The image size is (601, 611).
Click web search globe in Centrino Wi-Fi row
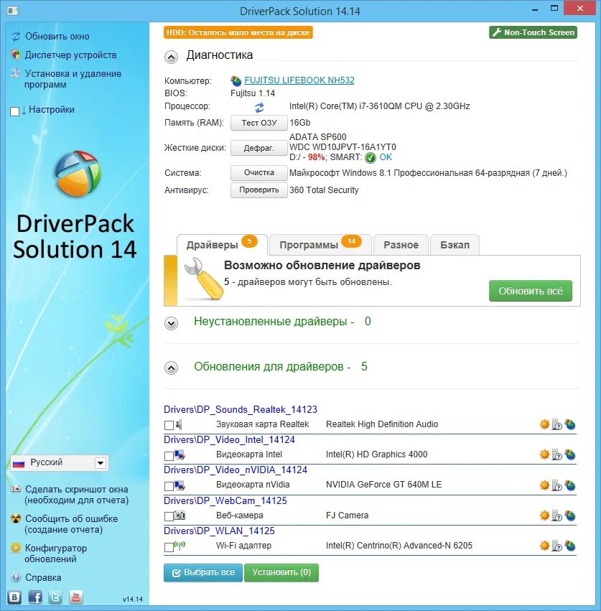tap(570, 546)
